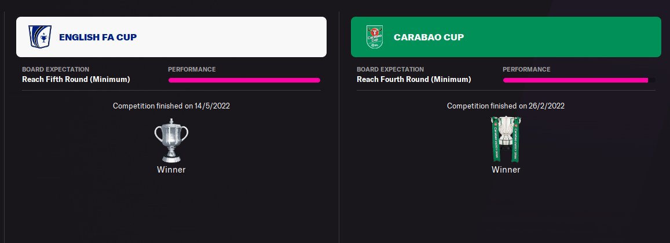Click the Winner label under FA Cup trophy

coord(171,170)
